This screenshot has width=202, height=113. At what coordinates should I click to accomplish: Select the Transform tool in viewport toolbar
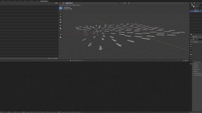(61, 22)
